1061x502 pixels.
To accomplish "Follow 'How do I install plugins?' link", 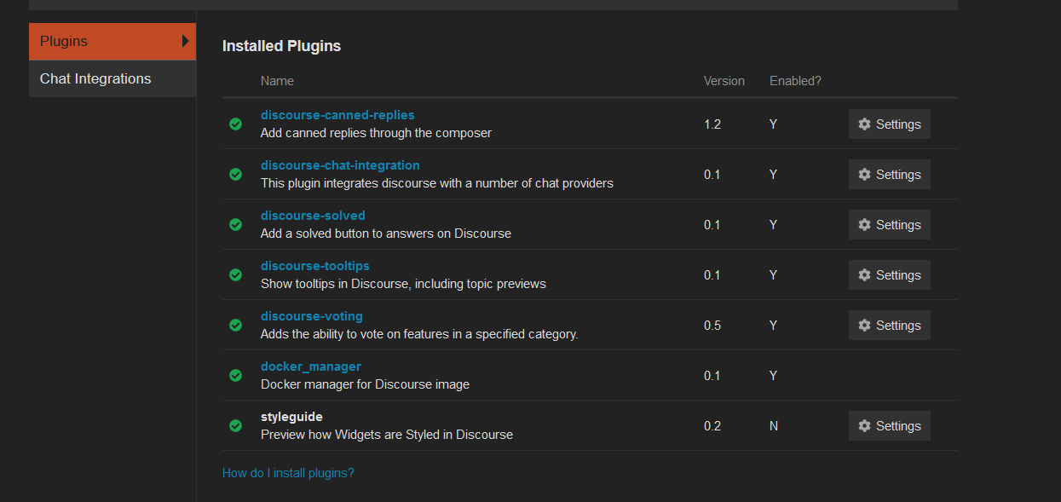I will (x=288, y=472).
